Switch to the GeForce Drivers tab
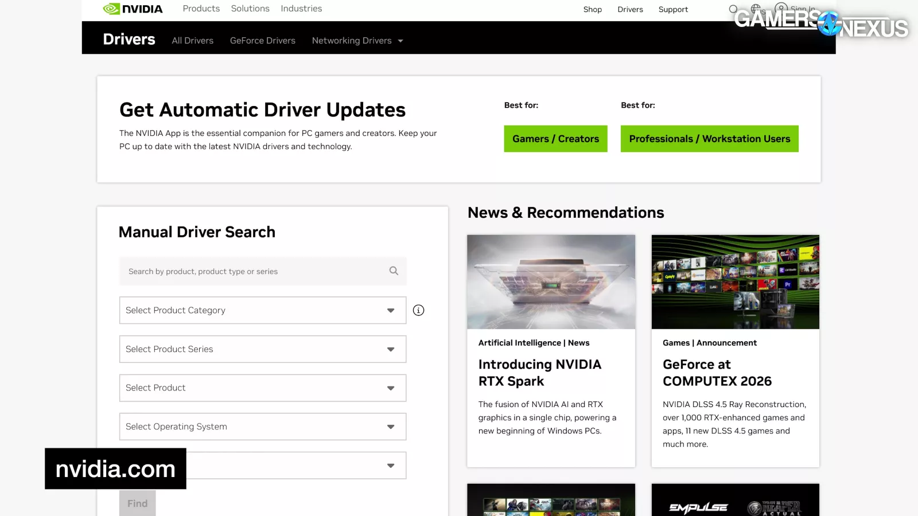This screenshot has width=918, height=516. 263,41
